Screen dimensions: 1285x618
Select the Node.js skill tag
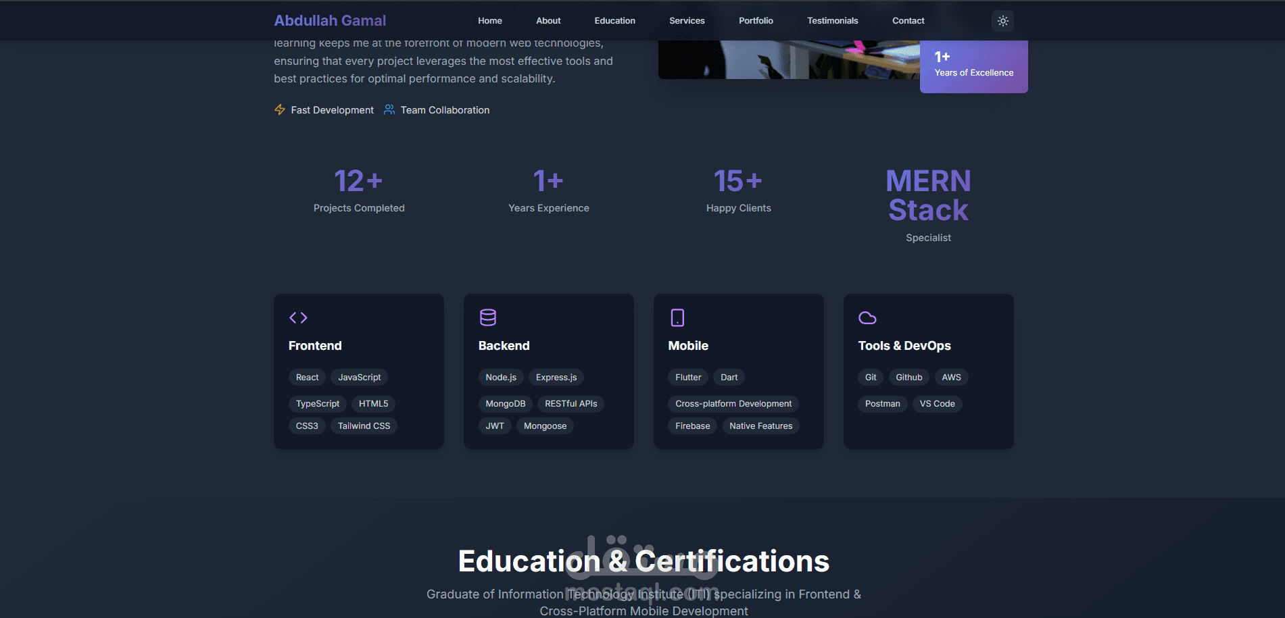(x=501, y=378)
